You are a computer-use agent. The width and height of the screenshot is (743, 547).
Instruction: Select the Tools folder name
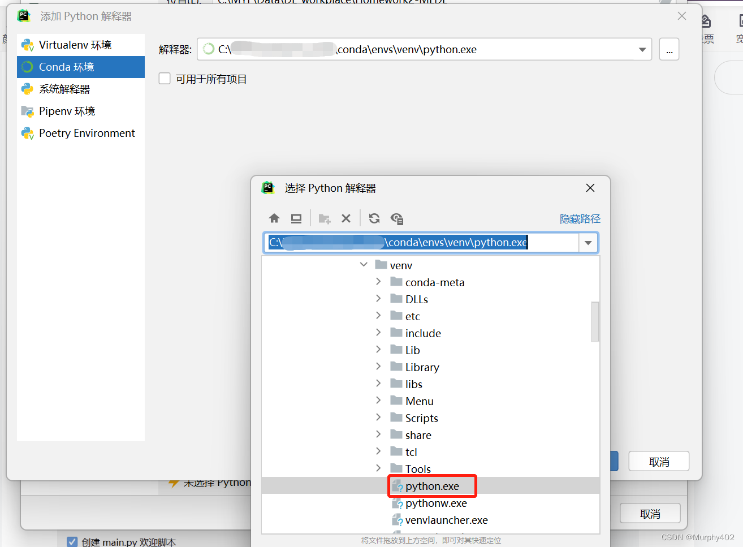[418, 469]
